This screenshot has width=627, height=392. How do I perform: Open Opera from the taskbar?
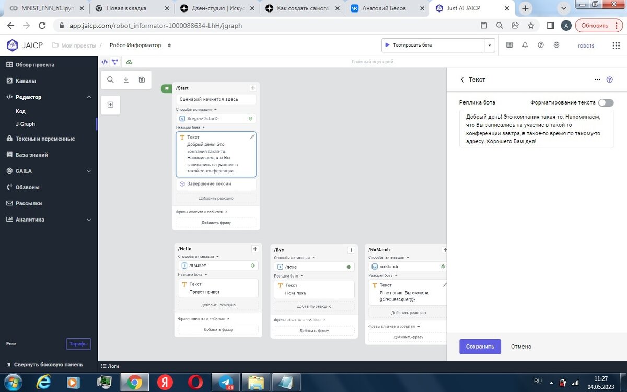point(196,382)
